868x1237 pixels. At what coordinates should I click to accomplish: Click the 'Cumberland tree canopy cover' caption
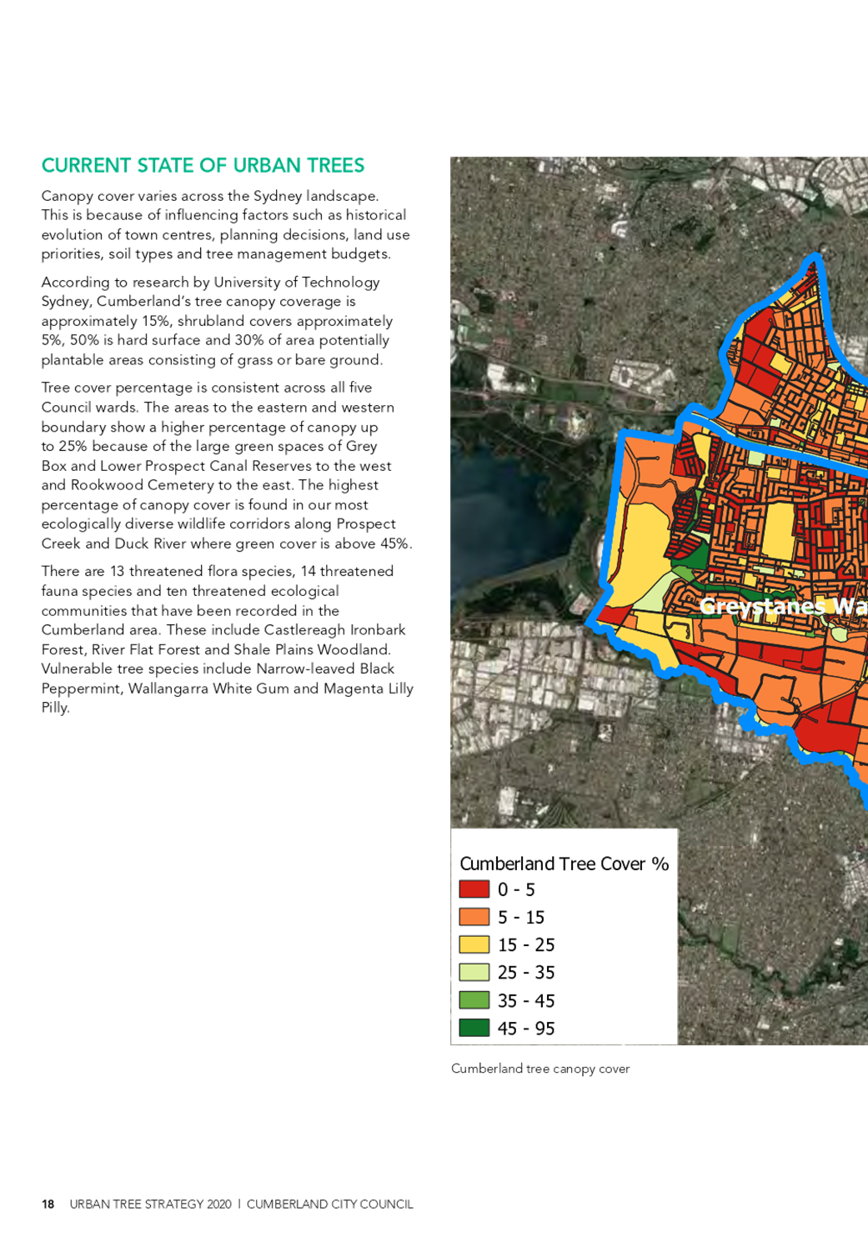click(540, 1069)
